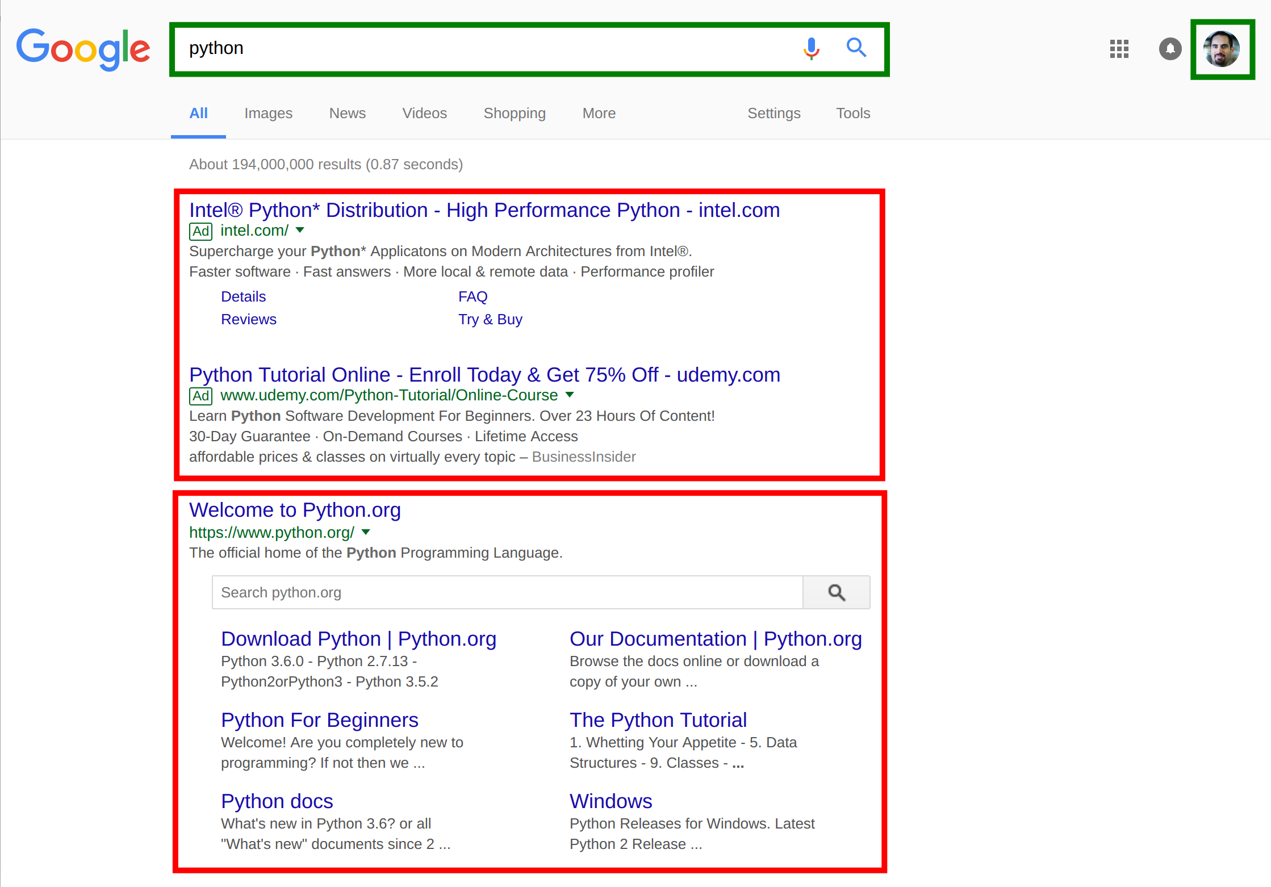Switch to the News tab

(348, 113)
